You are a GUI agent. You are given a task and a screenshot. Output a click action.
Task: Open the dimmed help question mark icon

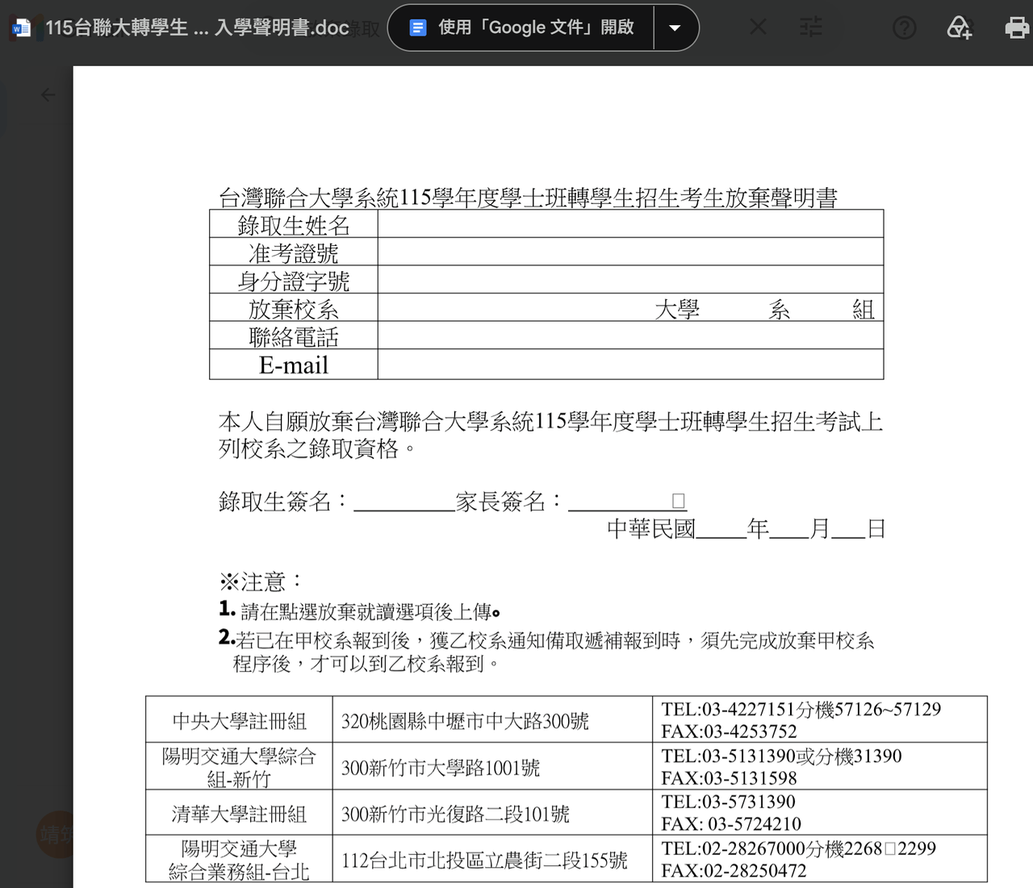click(905, 27)
